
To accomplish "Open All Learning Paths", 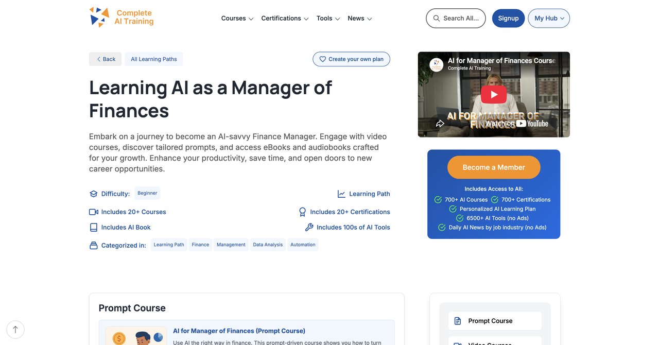I will point(154,59).
